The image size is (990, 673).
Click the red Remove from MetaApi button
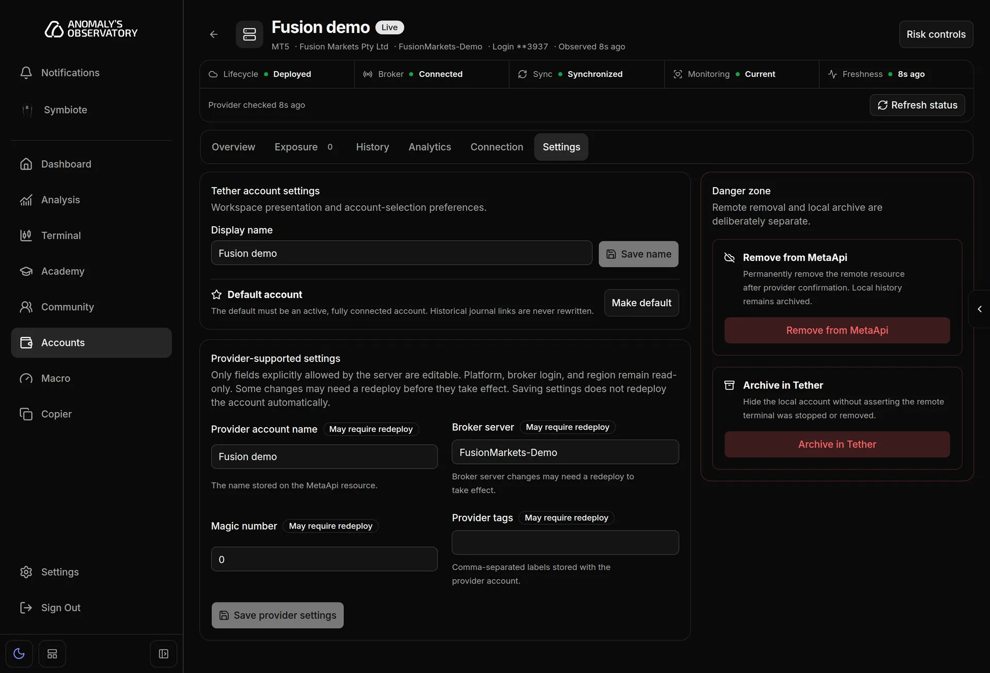pos(837,330)
